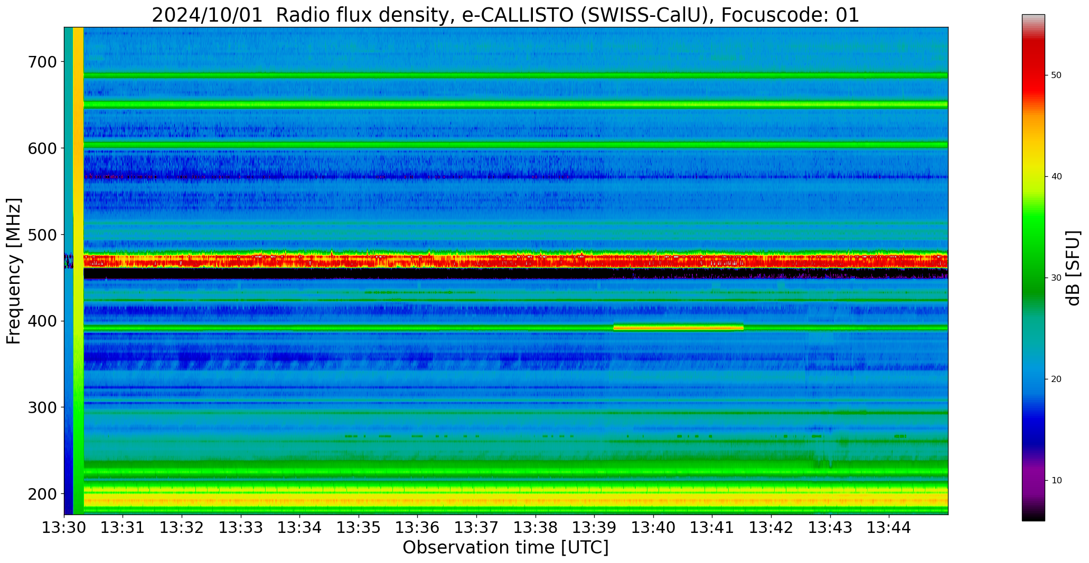Click the colorbar tick label 10

1056,481
